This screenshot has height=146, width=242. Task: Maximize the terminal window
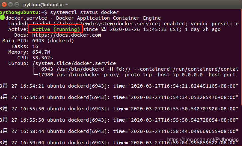pos(17,4)
